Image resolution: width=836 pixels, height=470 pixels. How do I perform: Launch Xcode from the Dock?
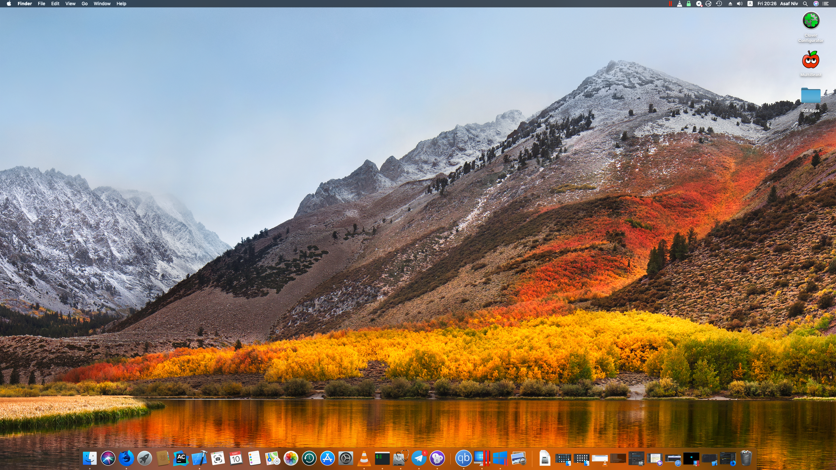coord(200,458)
